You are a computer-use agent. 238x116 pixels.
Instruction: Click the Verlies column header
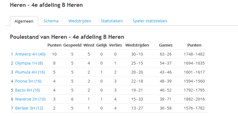pos(115,45)
